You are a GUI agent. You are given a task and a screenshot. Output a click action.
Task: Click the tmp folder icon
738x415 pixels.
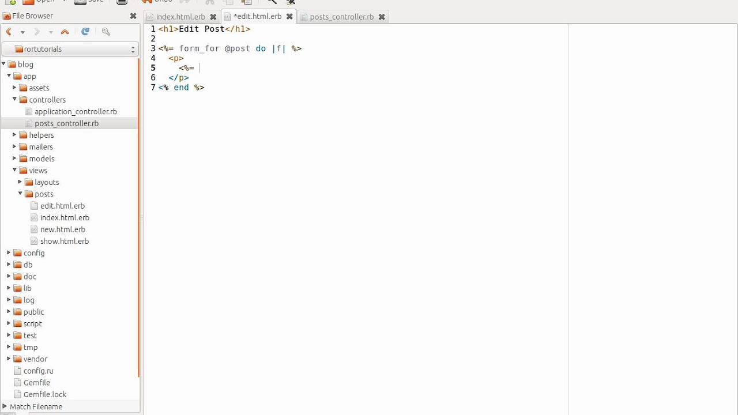coord(18,347)
